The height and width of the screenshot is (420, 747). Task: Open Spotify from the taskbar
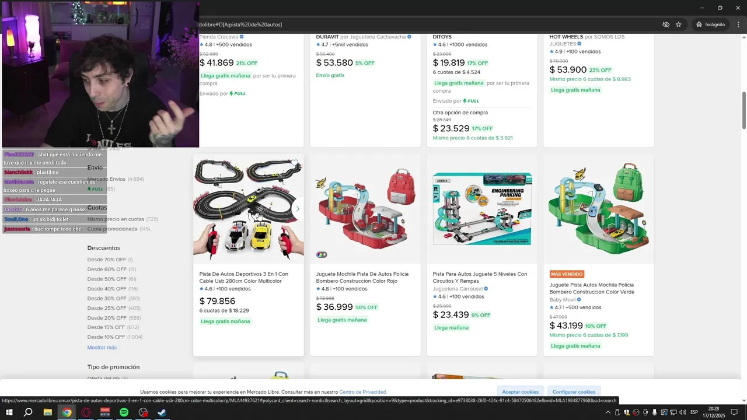click(x=124, y=412)
